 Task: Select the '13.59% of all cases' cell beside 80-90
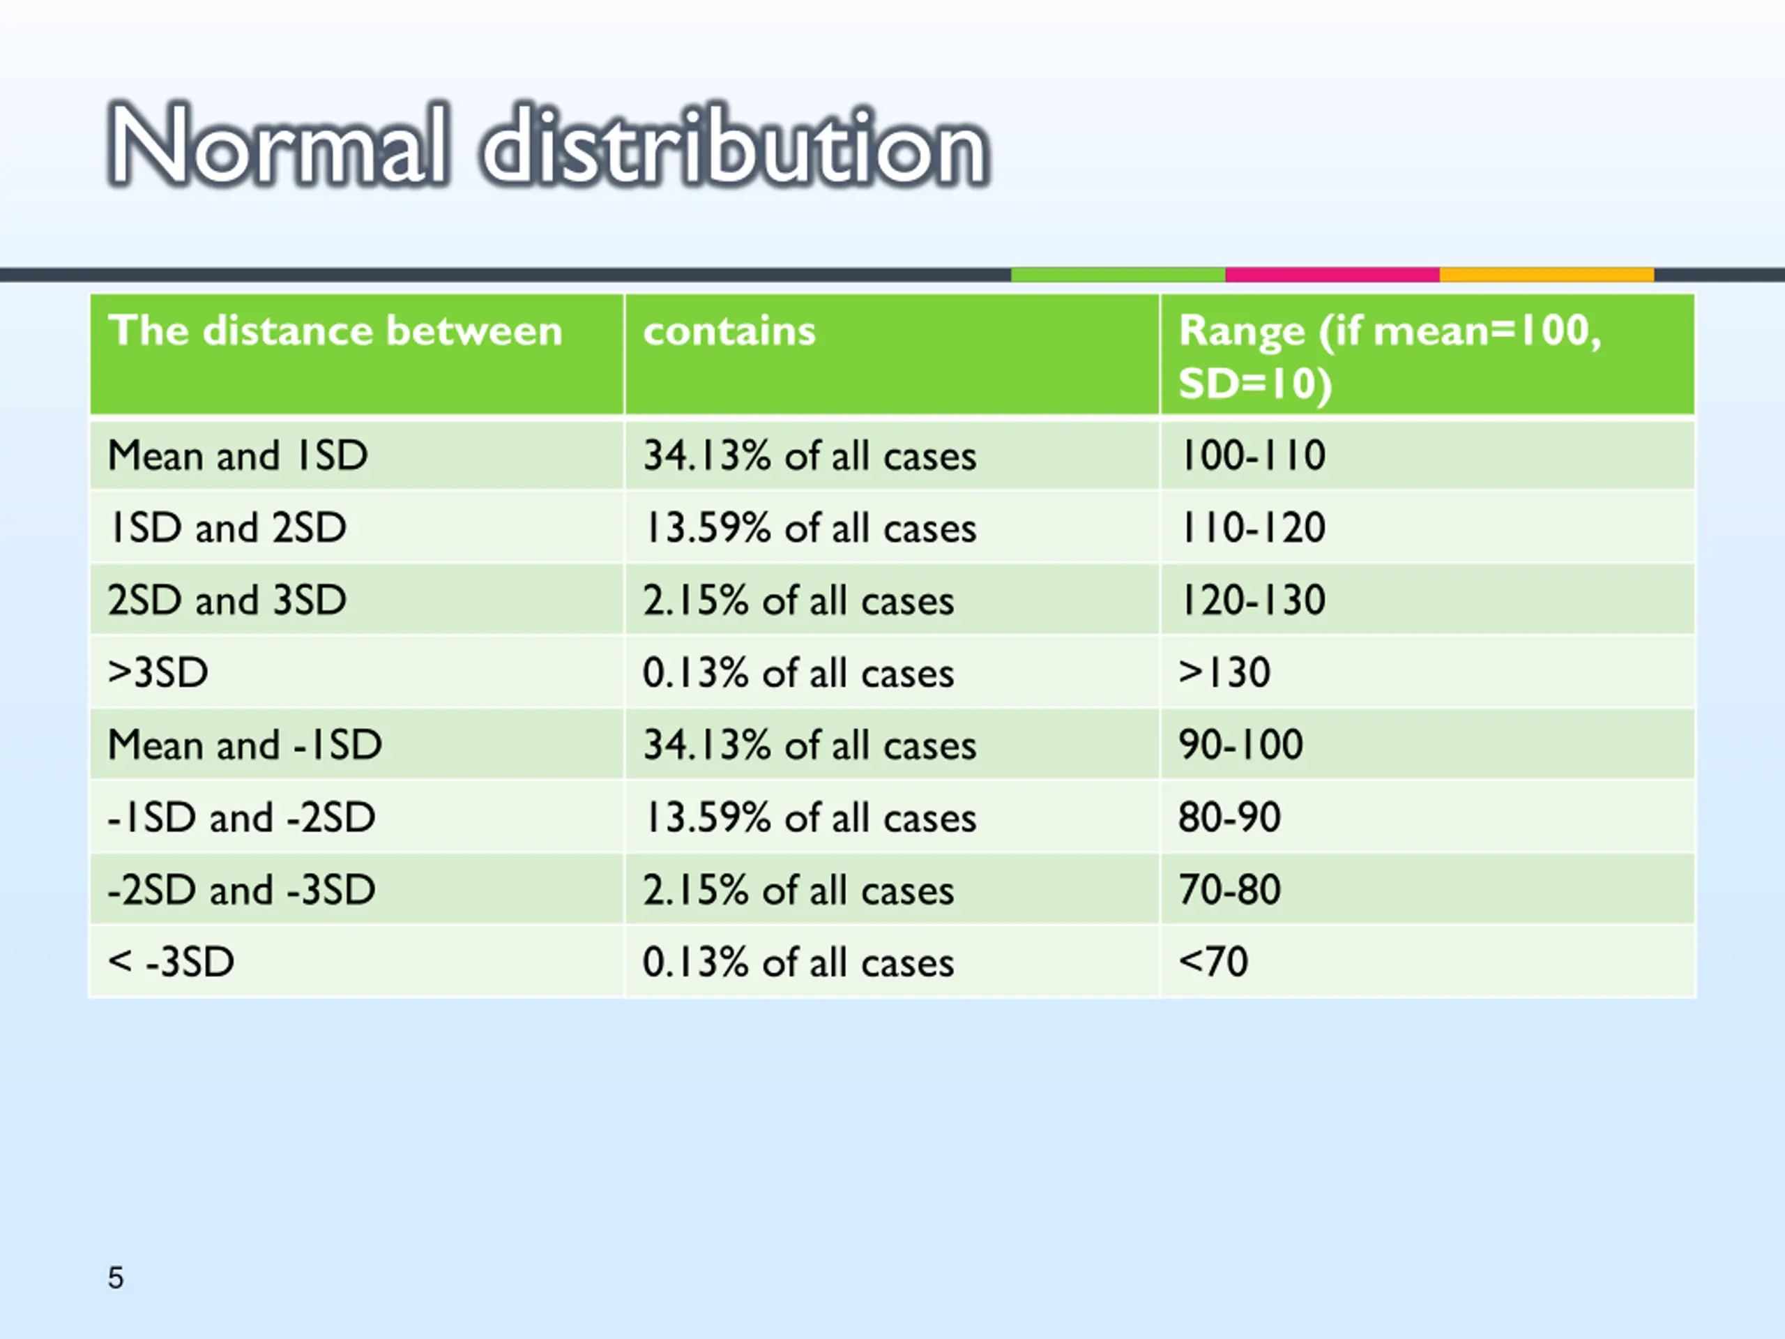pos(892,817)
